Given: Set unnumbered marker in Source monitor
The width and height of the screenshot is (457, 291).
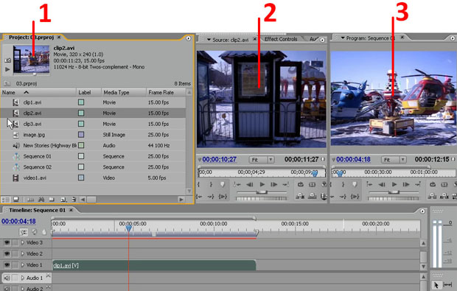Looking at the screenshot, I should pos(223,184).
